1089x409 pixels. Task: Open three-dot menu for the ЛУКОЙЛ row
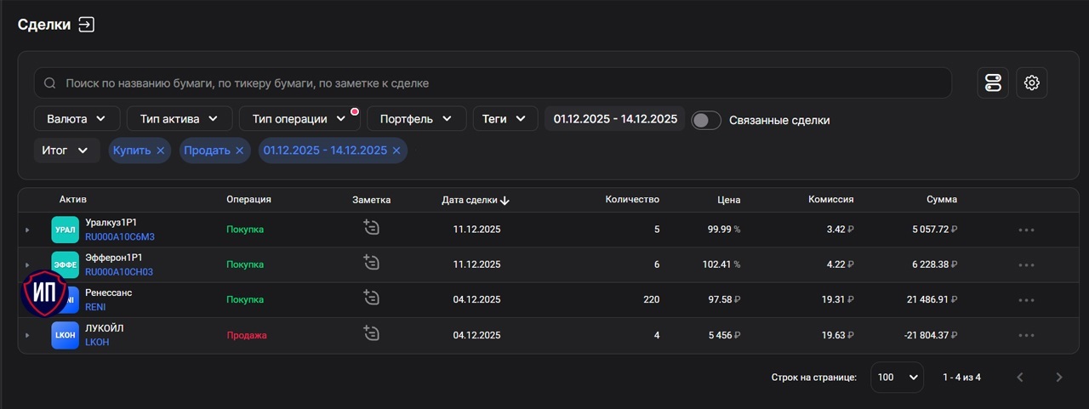click(1025, 336)
